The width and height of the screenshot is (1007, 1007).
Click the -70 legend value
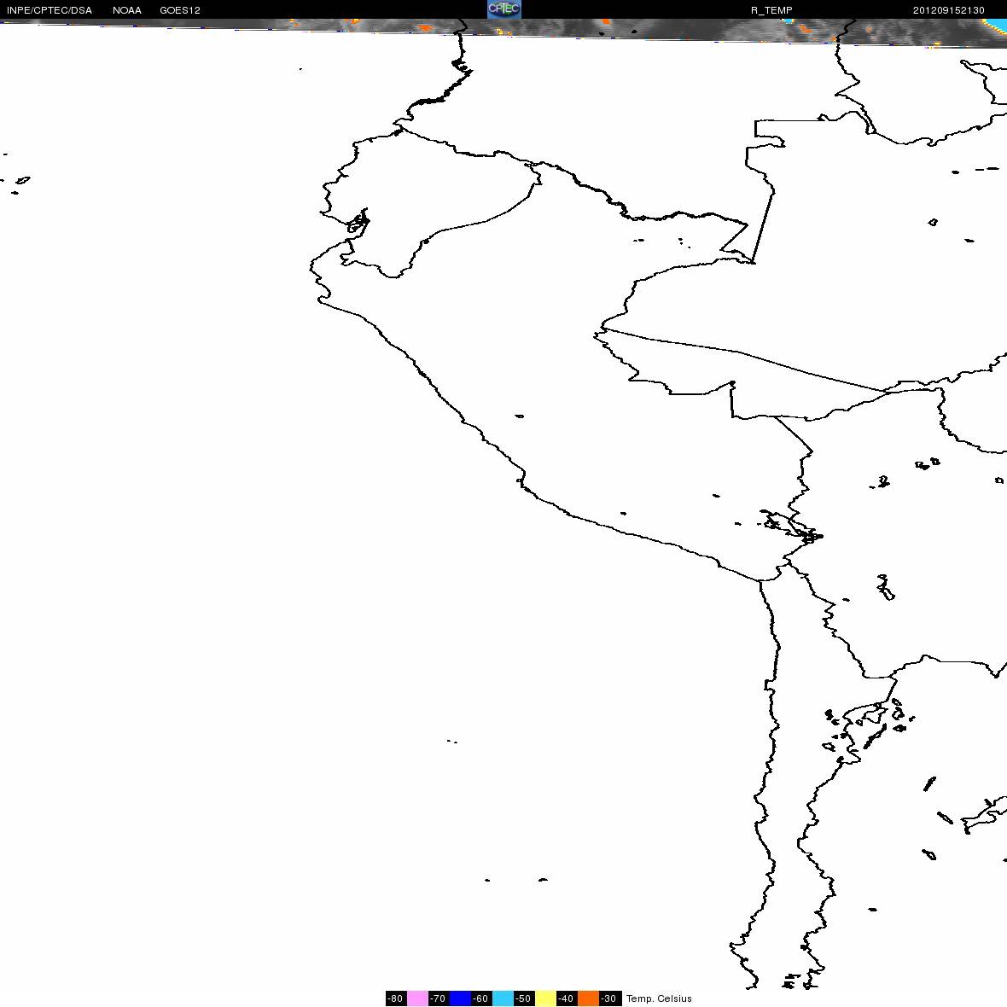click(439, 998)
